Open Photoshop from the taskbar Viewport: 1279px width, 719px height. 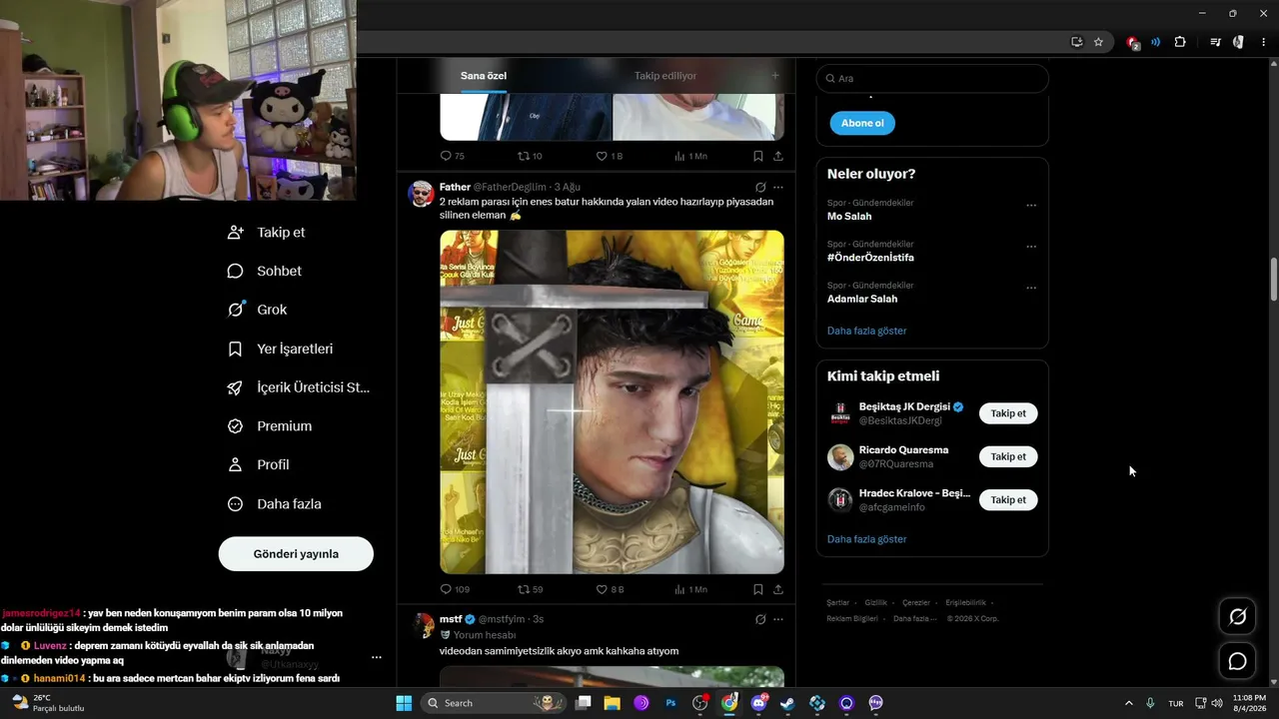point(671,703)
